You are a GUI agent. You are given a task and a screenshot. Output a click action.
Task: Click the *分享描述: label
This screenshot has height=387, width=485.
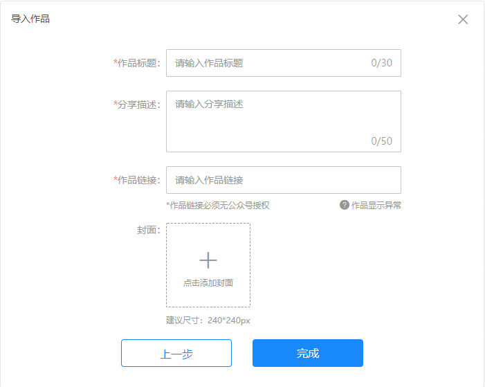click(x=137, y=105)
